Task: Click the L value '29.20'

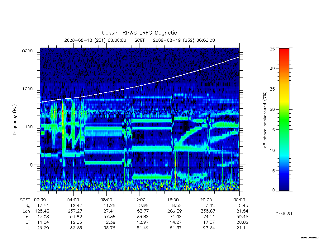Action: tap(43, 228)
